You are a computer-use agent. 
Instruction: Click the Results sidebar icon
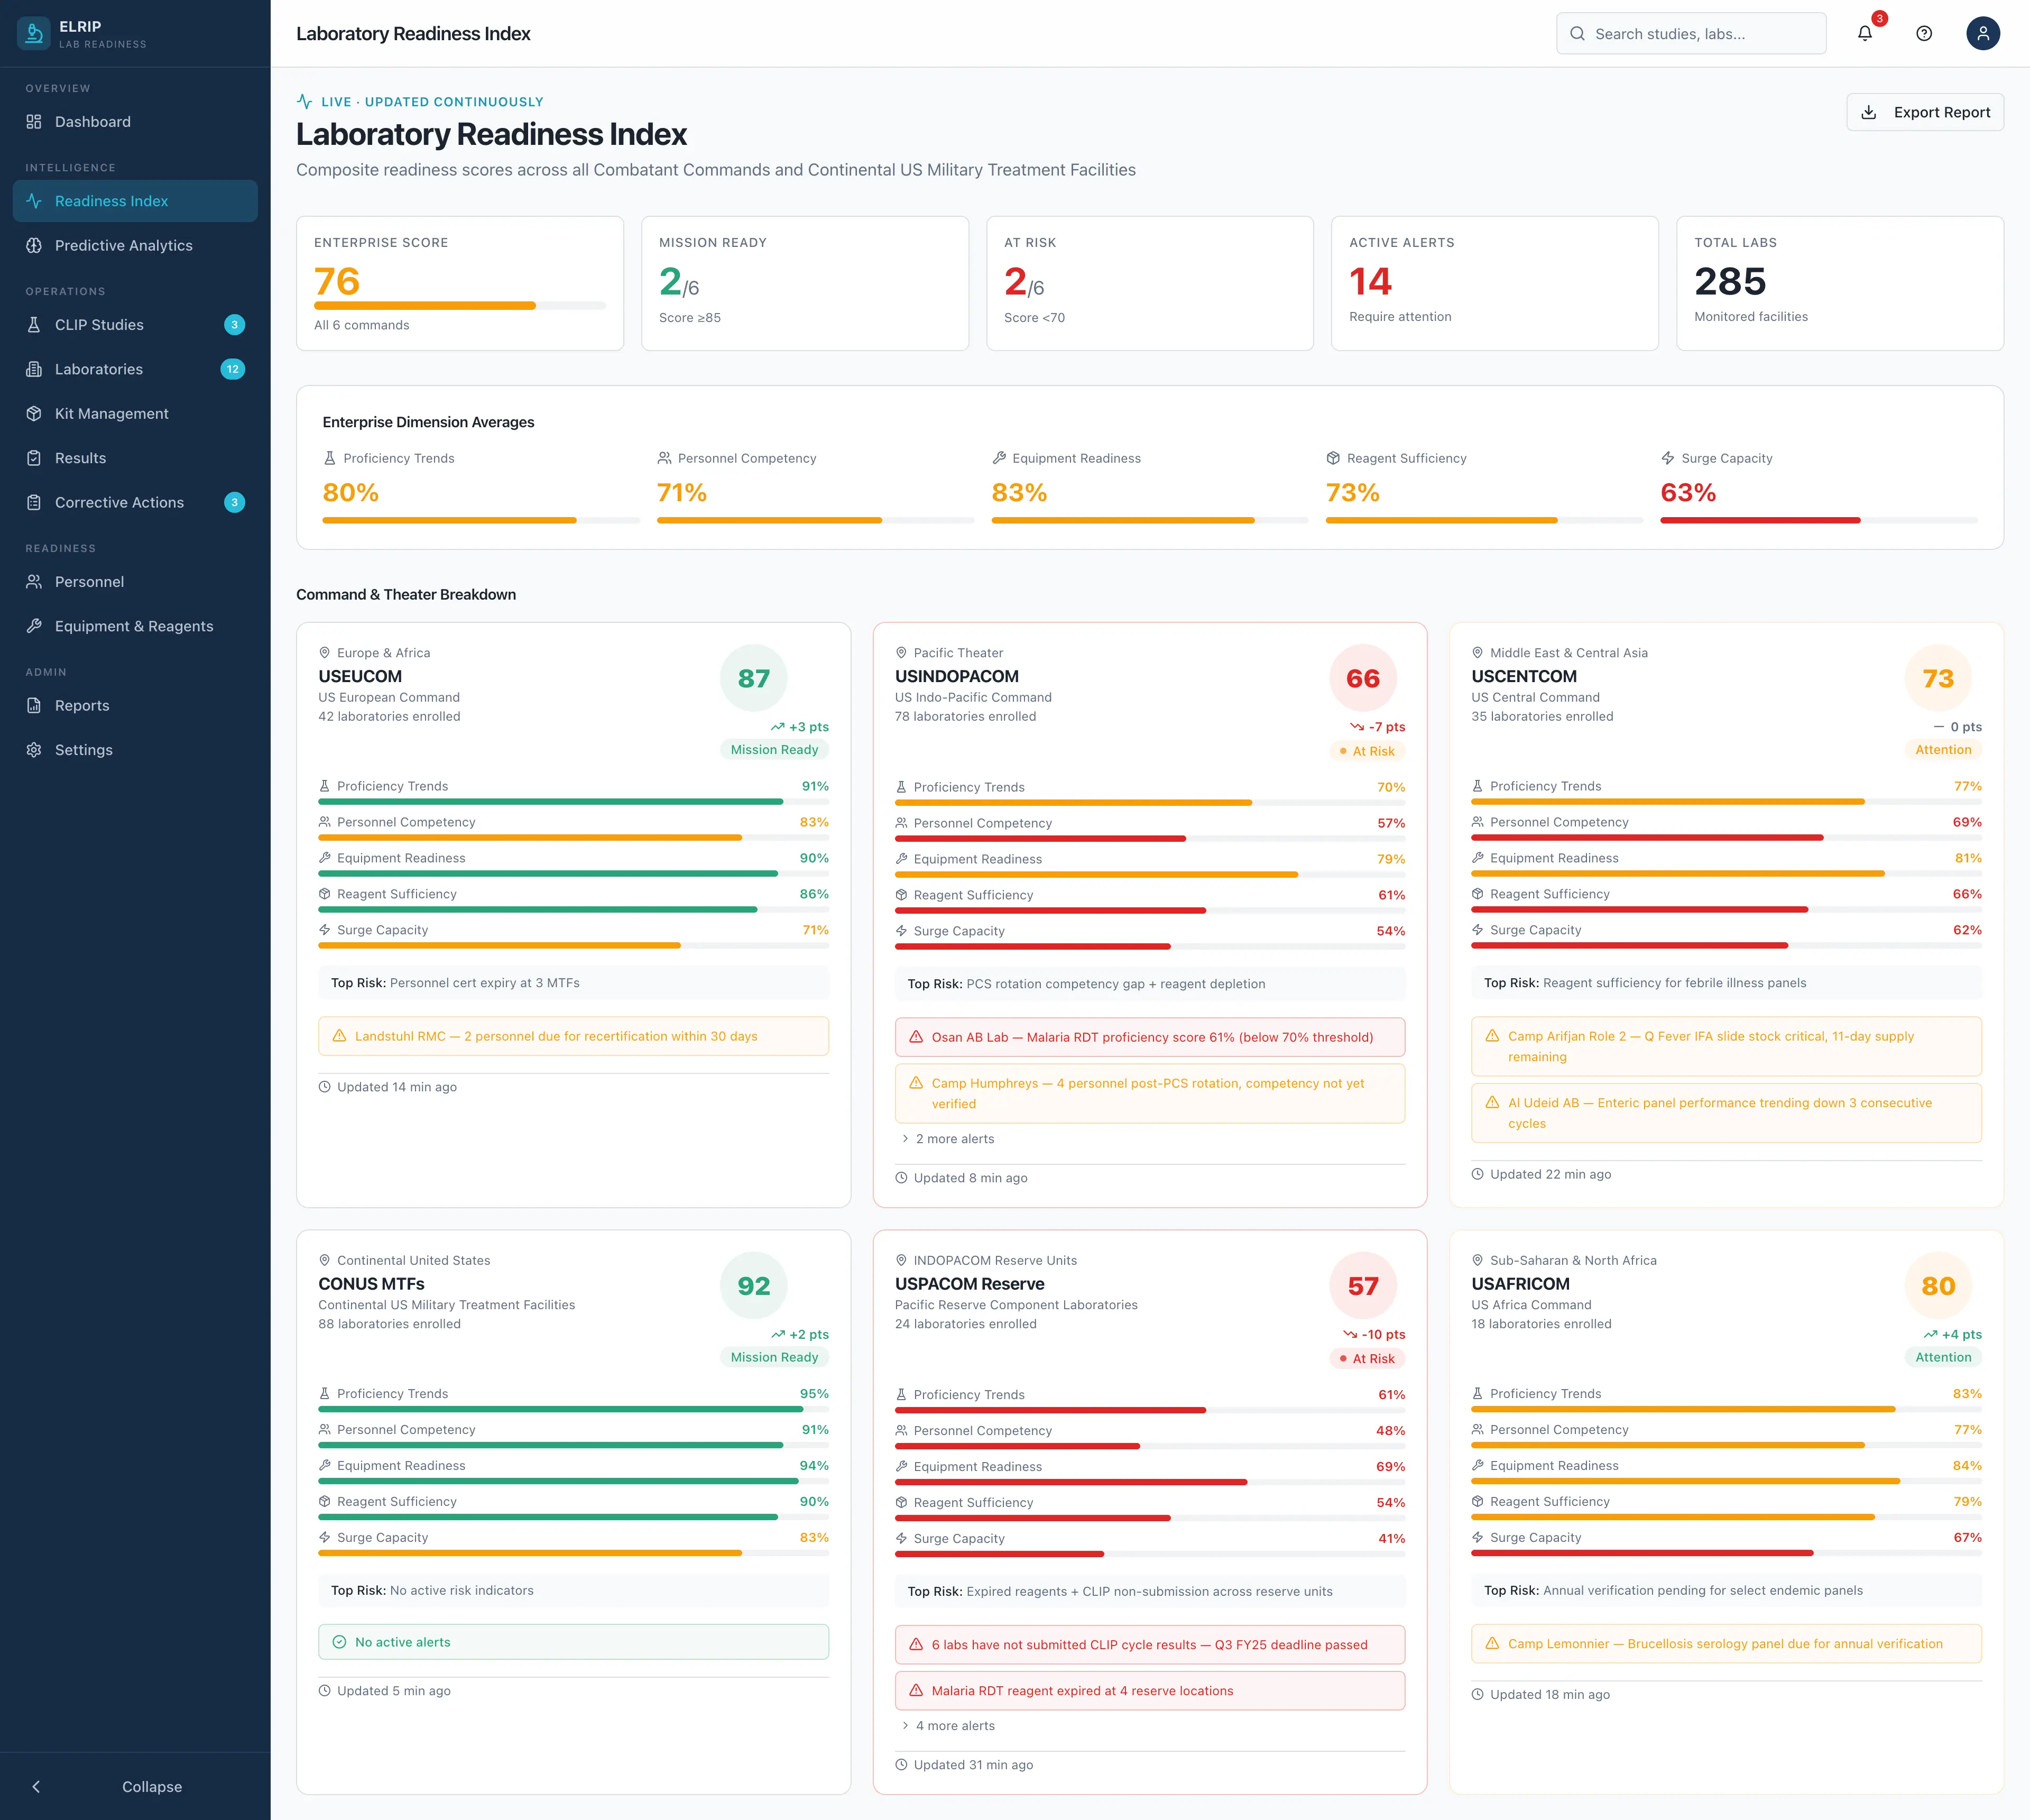click(x=33, y=458)
